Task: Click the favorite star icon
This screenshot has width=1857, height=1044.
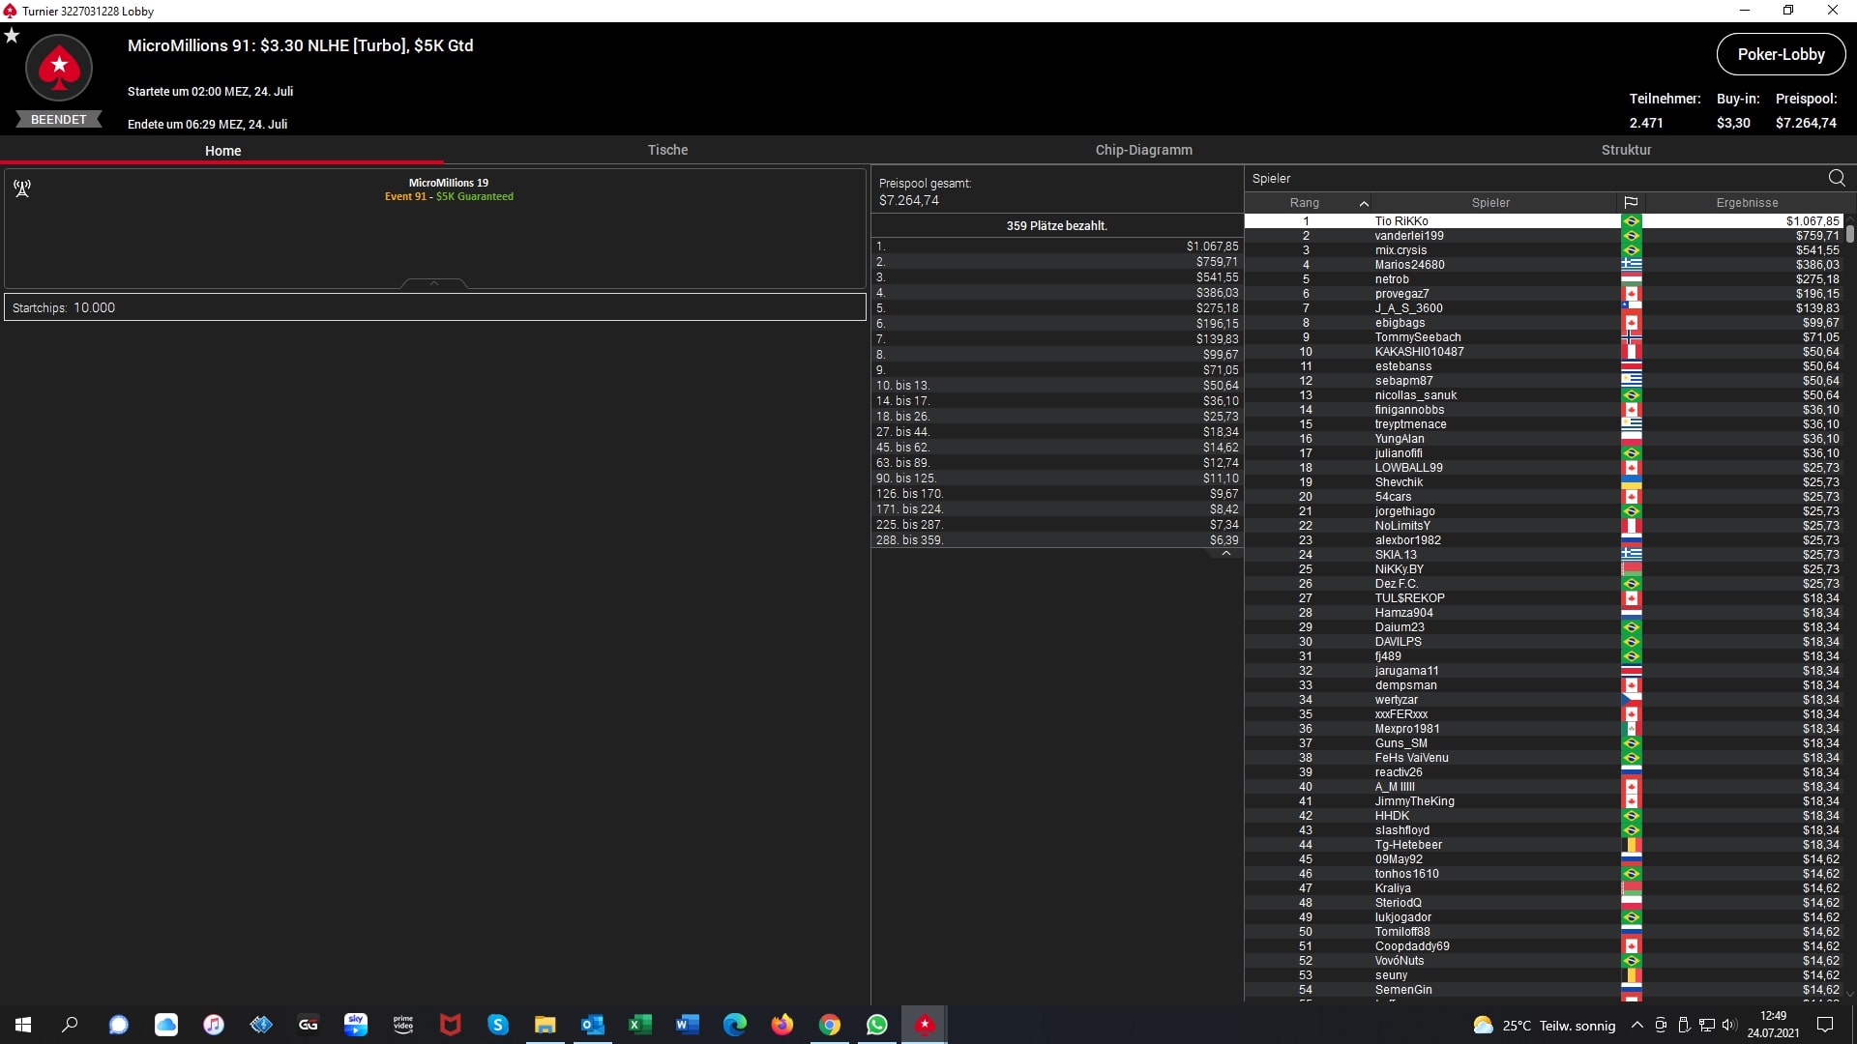Action: coord(12,35)
